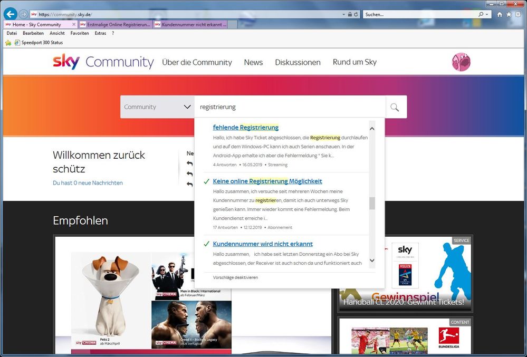
Task: Open the Creed II Rocky's Legacy thumbnail
Action: 191,324
